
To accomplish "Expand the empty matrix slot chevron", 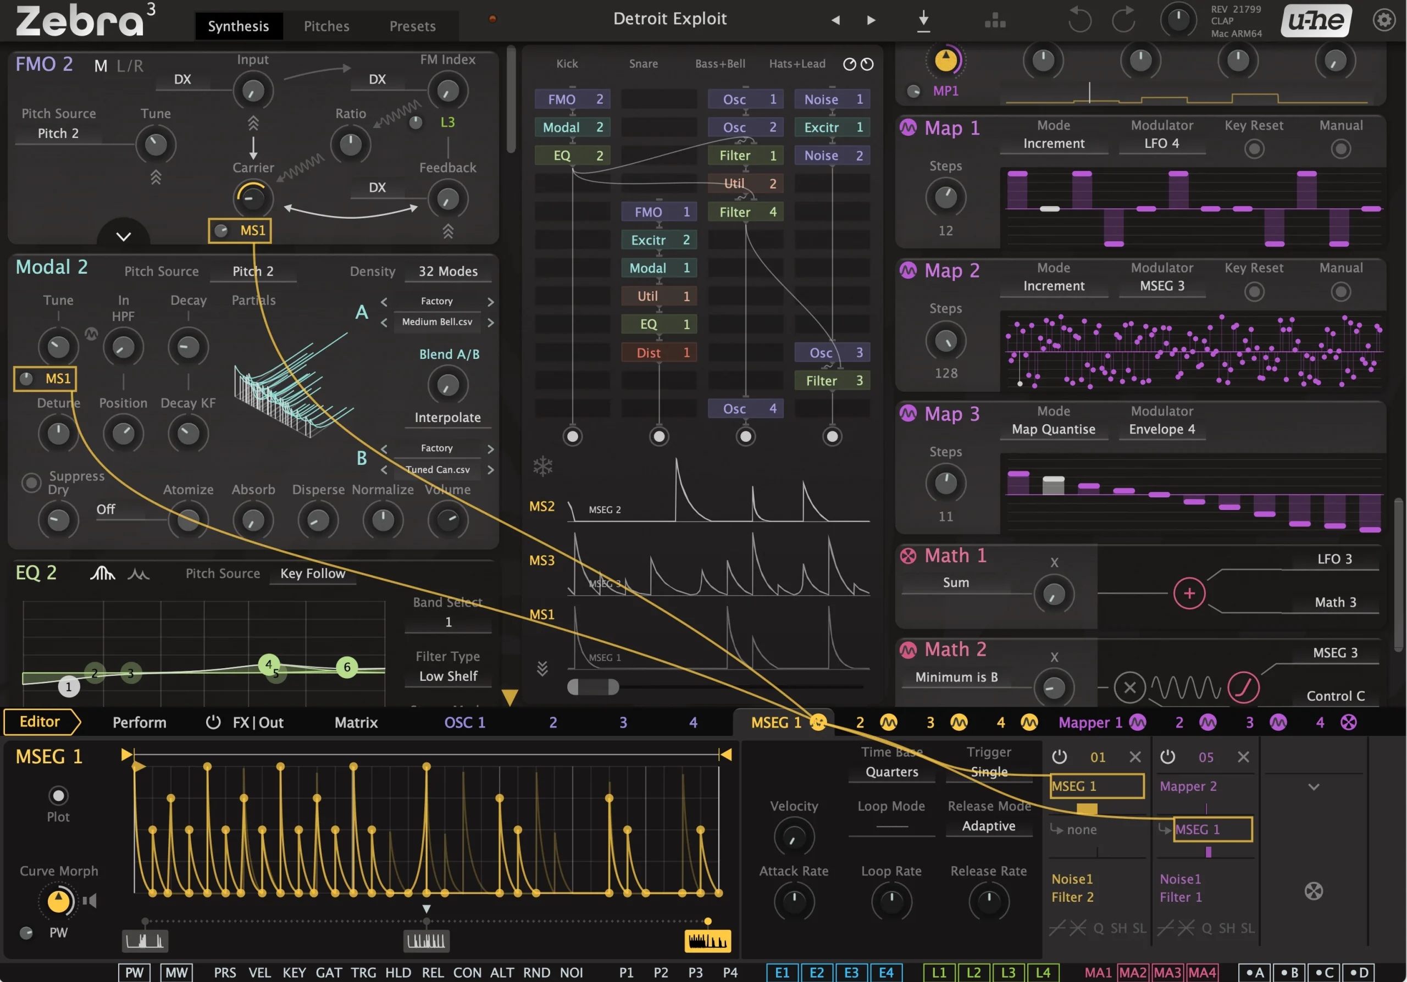I will point(1314,786).
